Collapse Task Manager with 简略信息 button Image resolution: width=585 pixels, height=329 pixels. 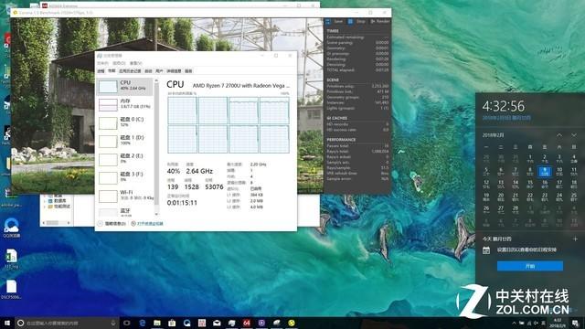click(x=112, y=223)
